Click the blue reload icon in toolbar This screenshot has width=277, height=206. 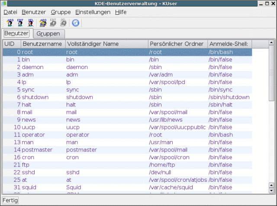(76, 23)
